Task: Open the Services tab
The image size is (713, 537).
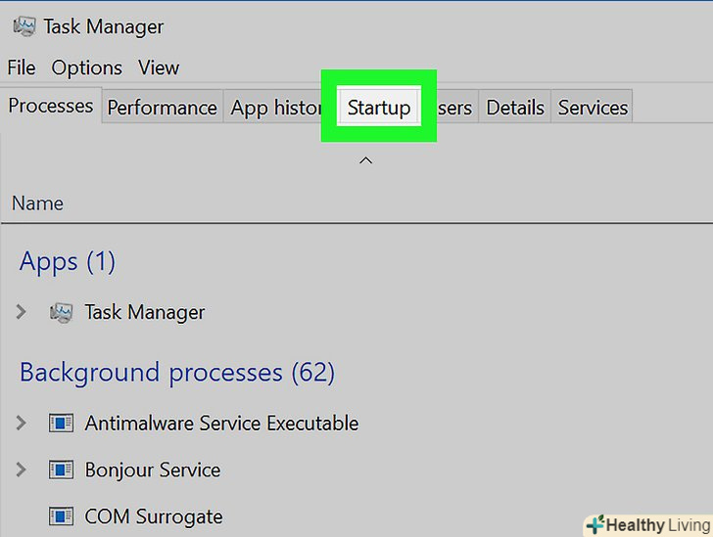Action: point(593,108)
